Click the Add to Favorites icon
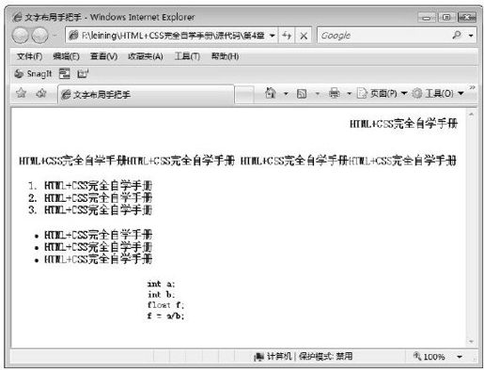 [x=41, y=93]
